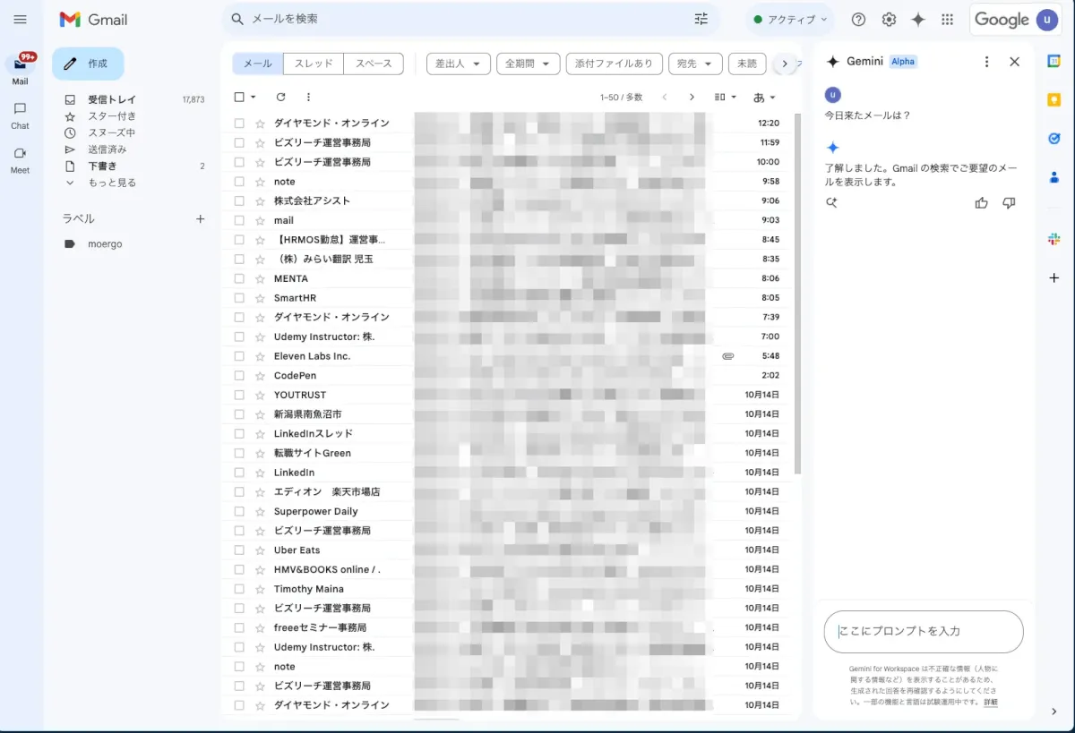This screenshot has height=733, width=1075.
Task: Open the 全期間 date filter dropdown
Action: (x=528, y=64)
